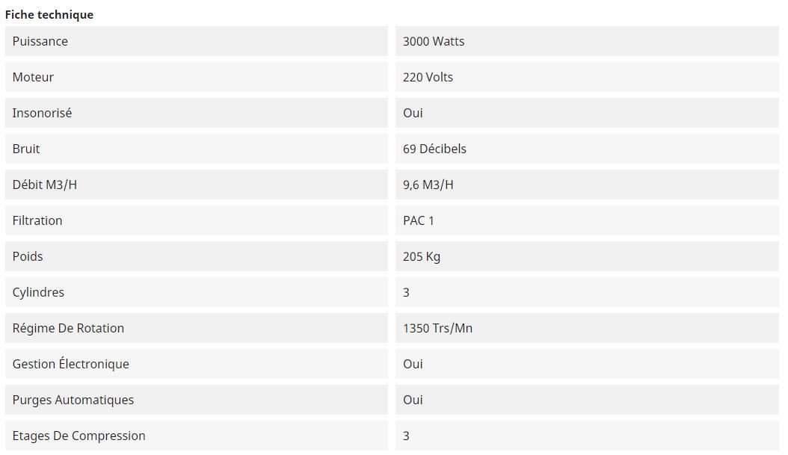Select the Purges Automatiques label
This screenshot has width=788, height=455.
click(x=73, y=400)
